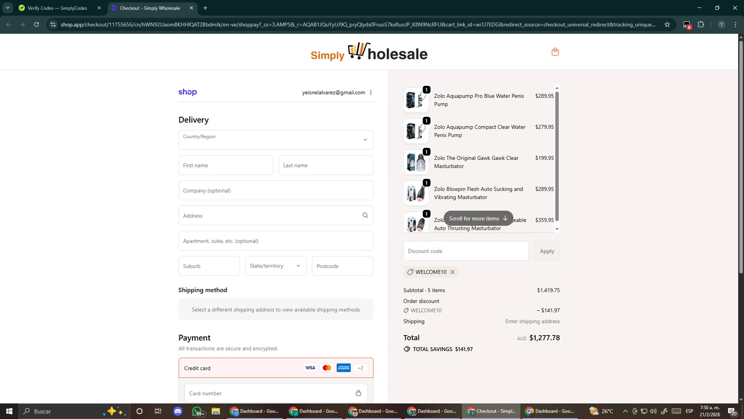The image size is (744, 419).
Task: Open the browser extensions puzzle icon
Action: pos(701,24)
